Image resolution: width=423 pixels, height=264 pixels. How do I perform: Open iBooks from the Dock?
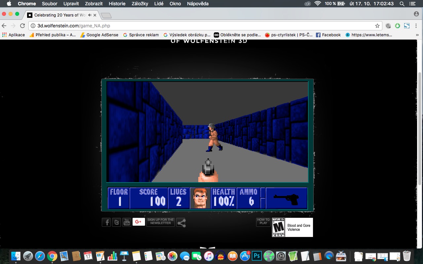233,256
